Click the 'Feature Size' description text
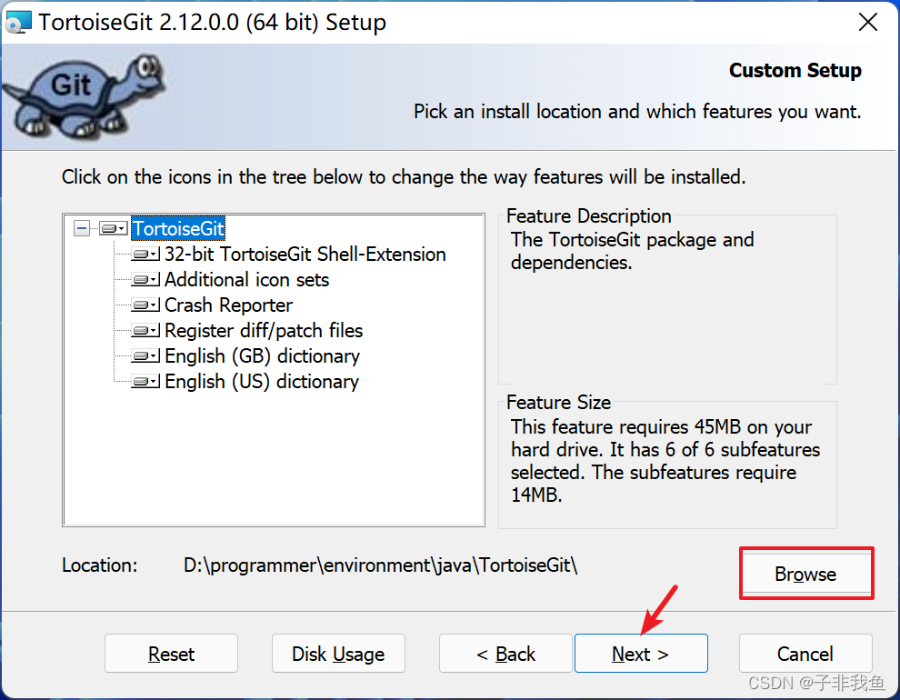The height and width of the screenshot is (700, 900). 665,461
